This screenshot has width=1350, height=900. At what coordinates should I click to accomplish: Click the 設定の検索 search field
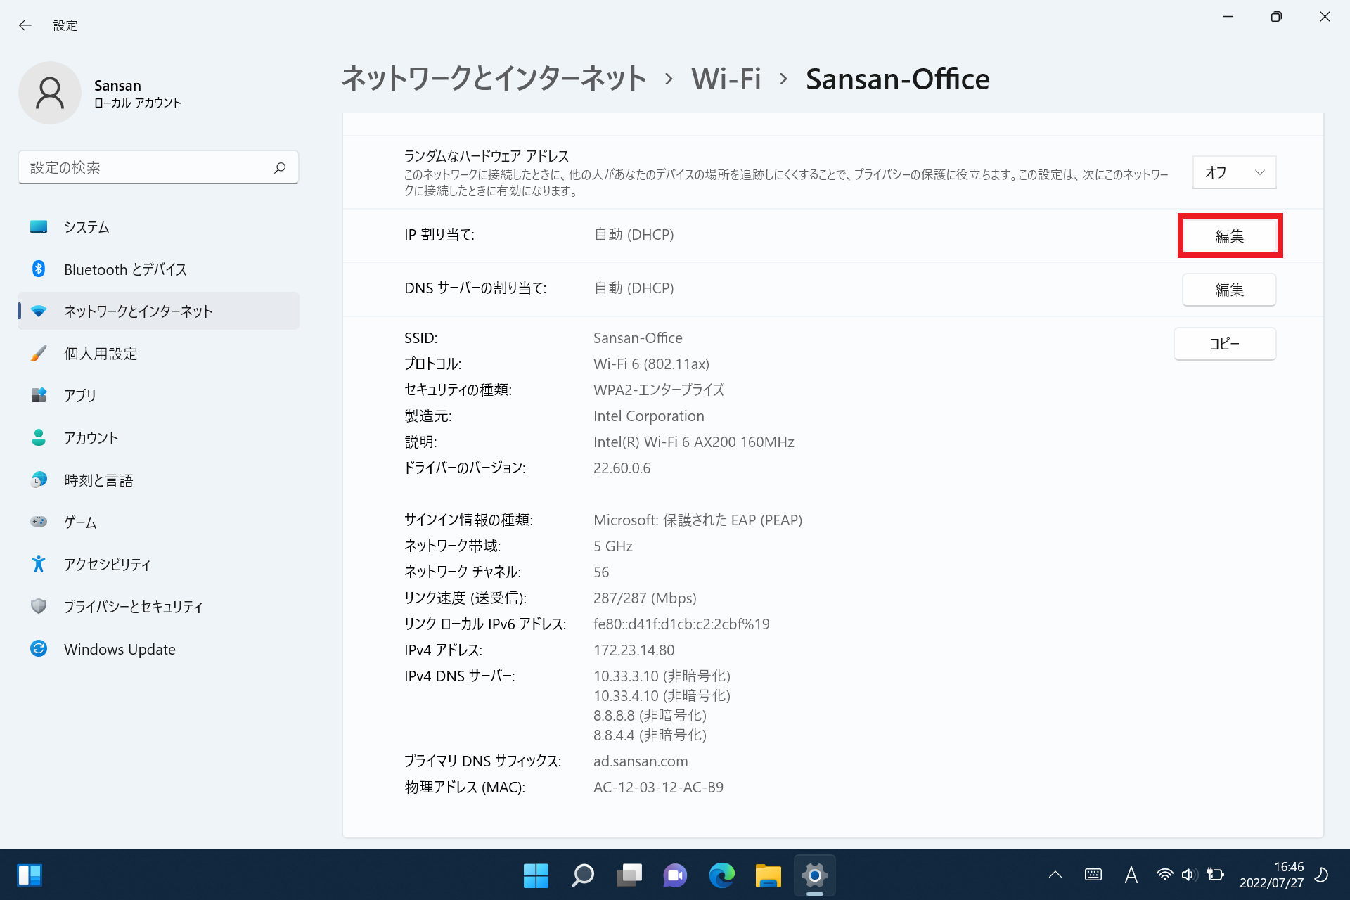(x=158, y=167)
